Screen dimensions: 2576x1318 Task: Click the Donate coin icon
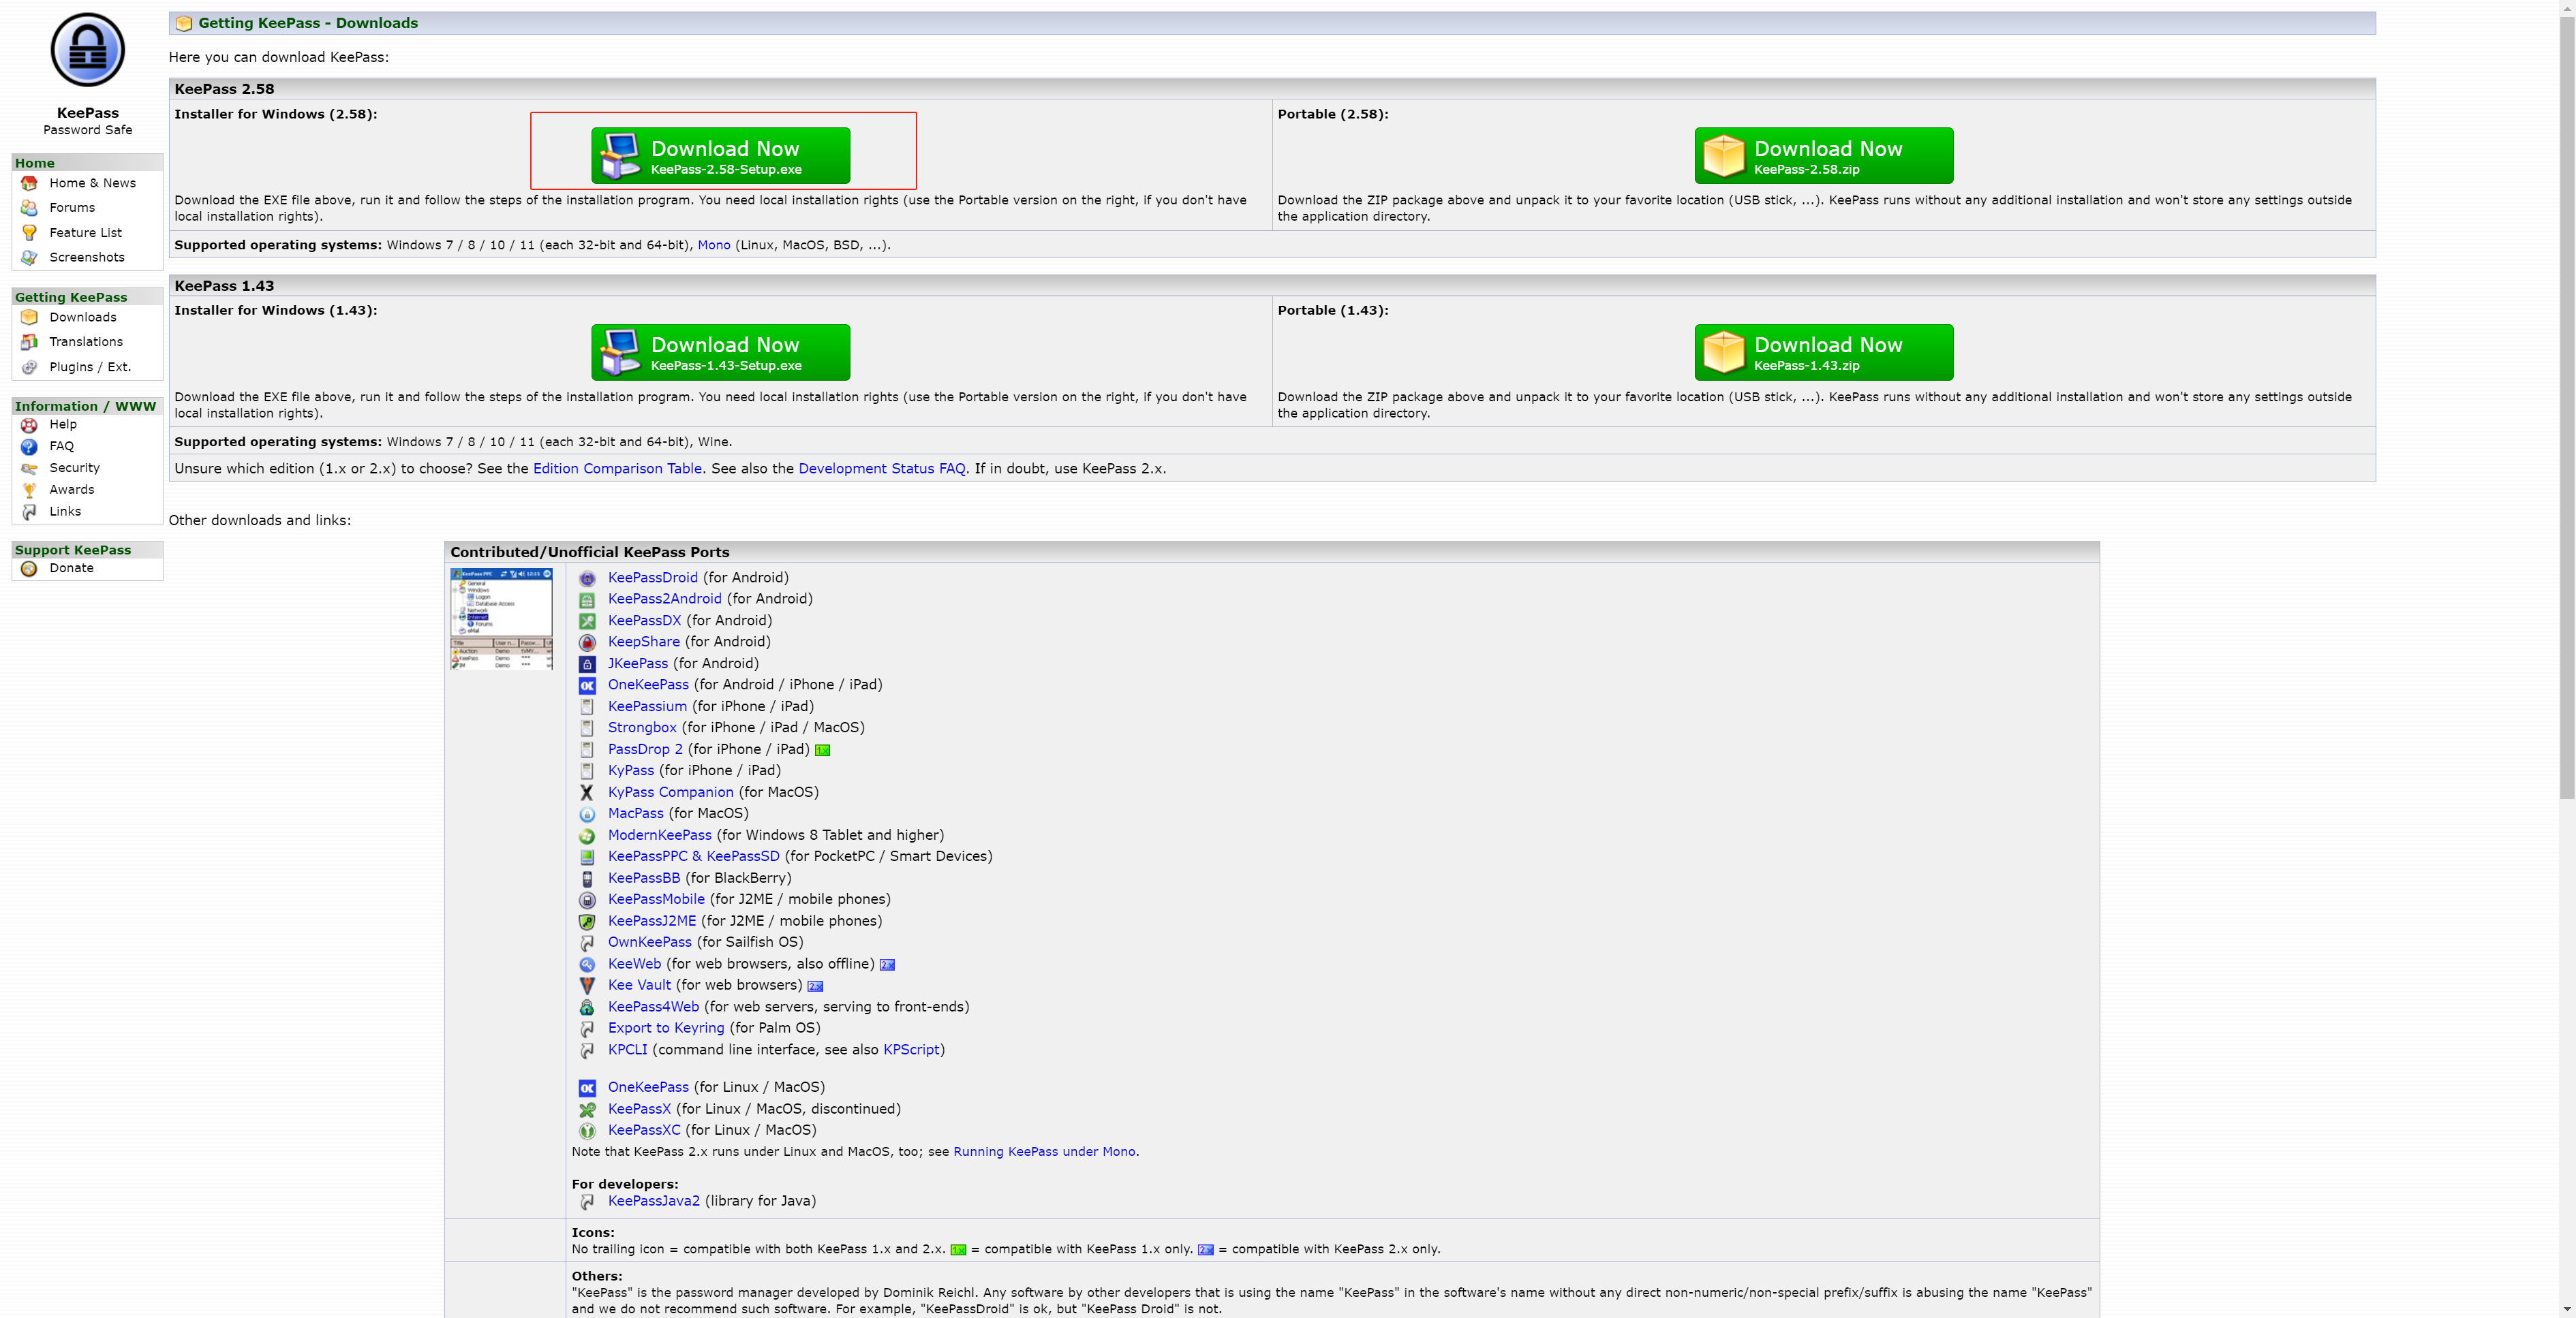(29, 569)
